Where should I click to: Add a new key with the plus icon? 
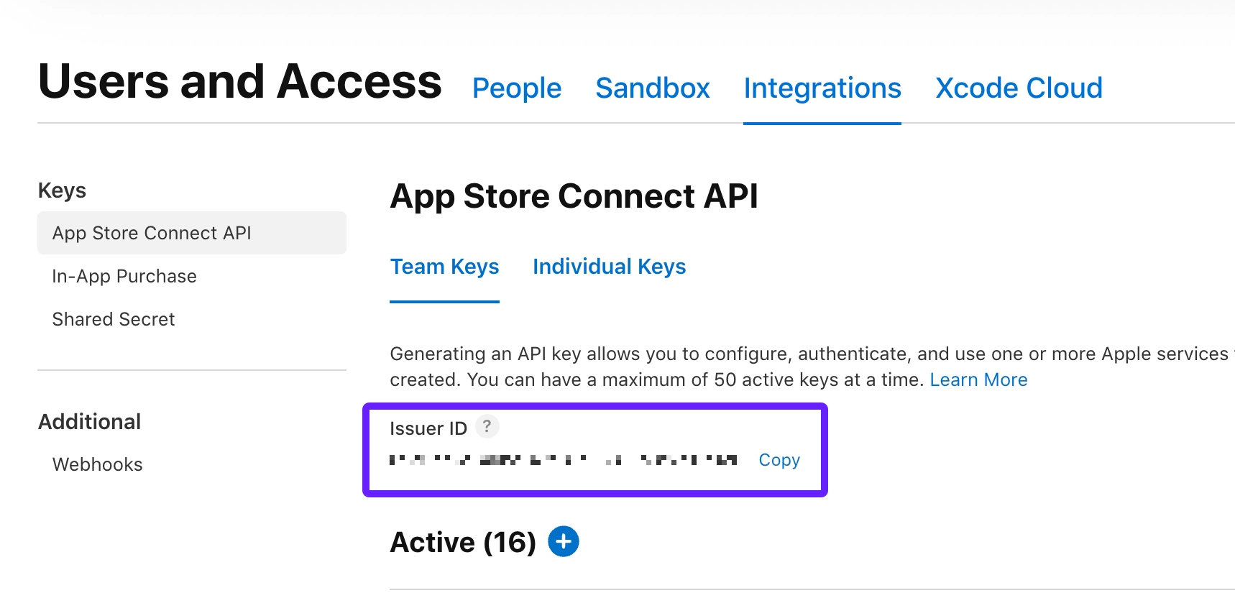pos(564,541)
